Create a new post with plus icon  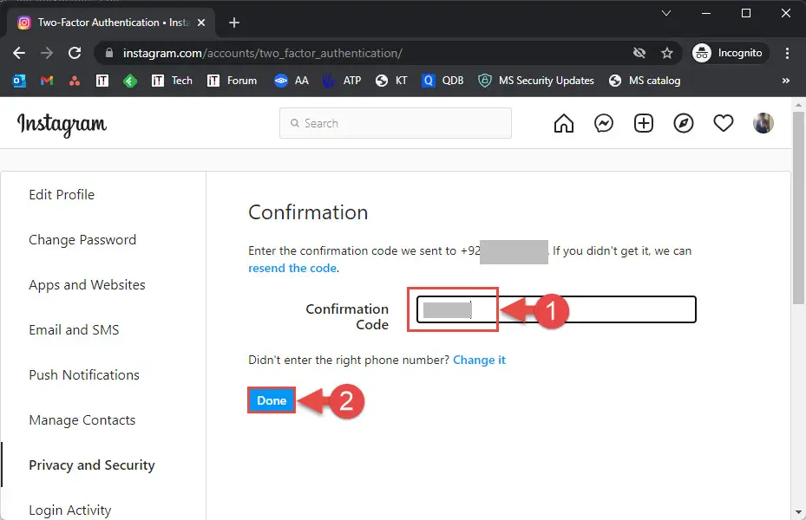(x=644, y=123)
